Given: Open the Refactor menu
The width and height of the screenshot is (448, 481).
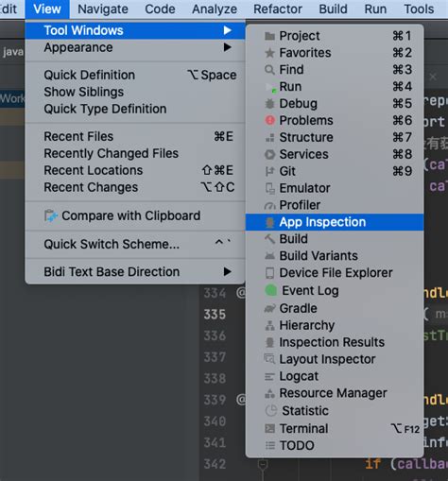Looking at the screenshot, I should [278, 9].
